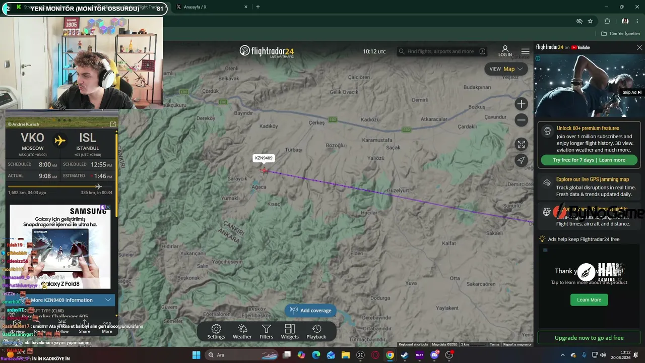This screenshot has width=645, height=363.
Task: Launch flight Playback mode
Action: point(316,332)
